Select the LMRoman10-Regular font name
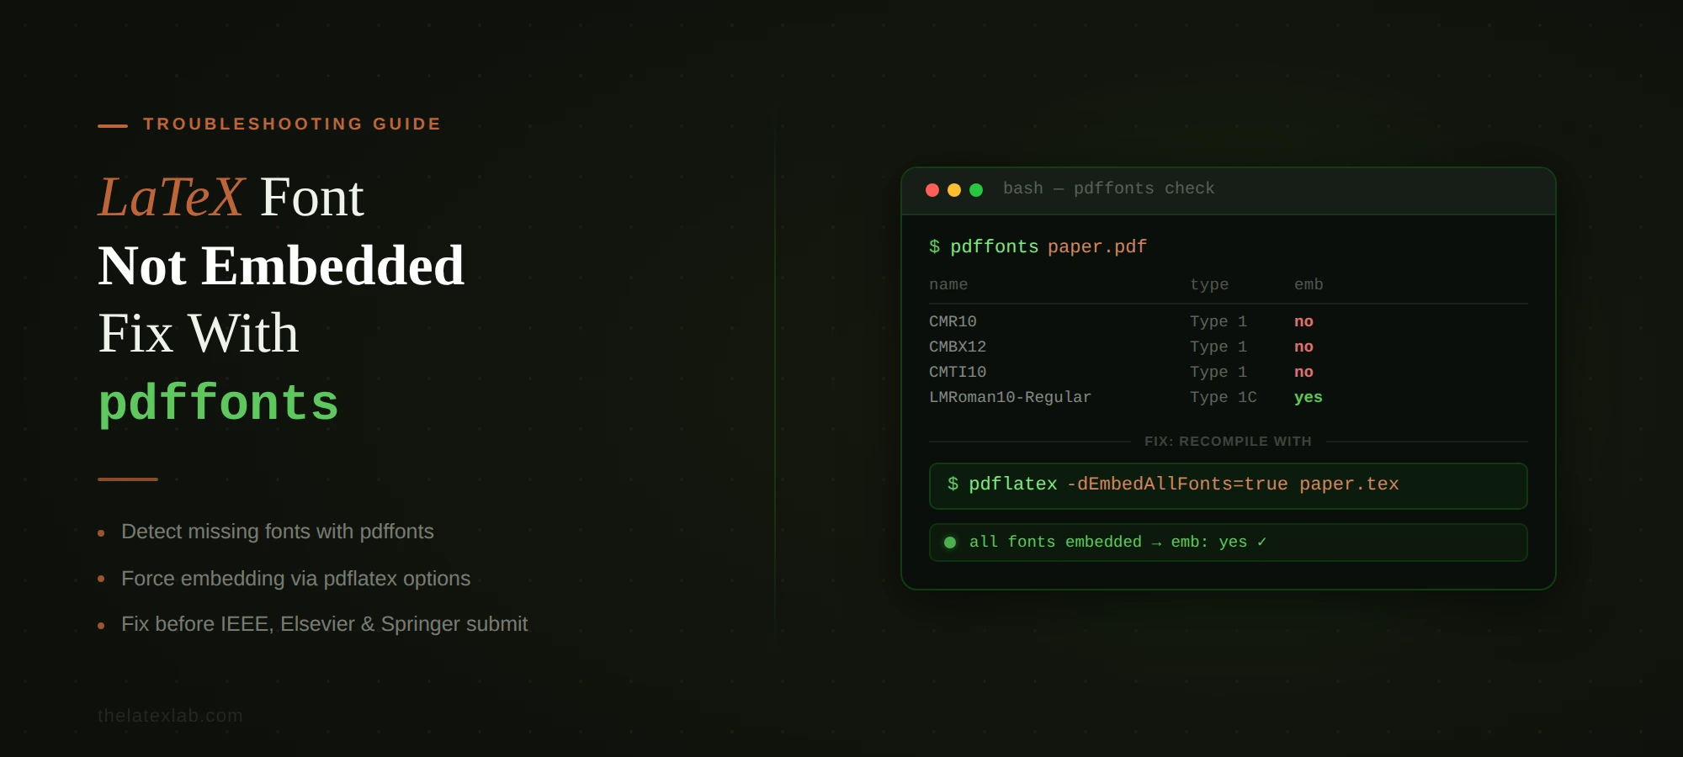This screenshot has width=1683, height=757. 1010,397
